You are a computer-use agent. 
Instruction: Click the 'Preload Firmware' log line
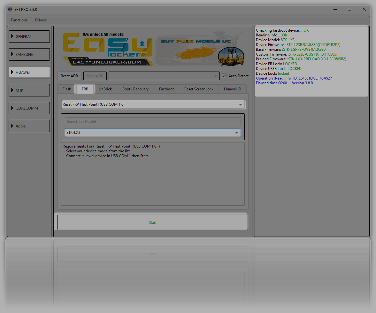[x=301, y=59]
